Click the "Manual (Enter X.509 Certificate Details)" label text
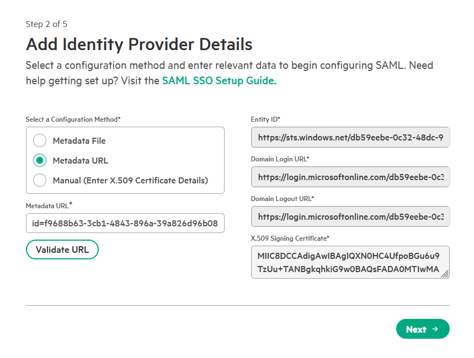The image size is (474, 358). (x=130, y=181)
